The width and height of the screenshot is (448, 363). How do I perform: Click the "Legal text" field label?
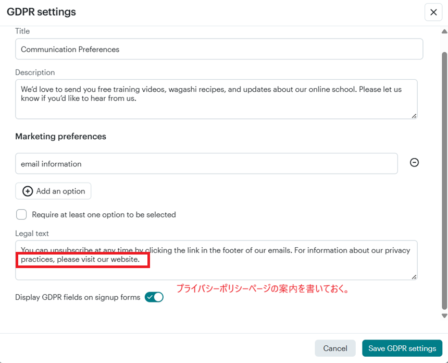click(x=32, y=234)
